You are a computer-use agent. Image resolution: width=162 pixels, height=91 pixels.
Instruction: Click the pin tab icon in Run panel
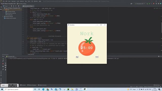pyautogui.click(x=3, y=69)
